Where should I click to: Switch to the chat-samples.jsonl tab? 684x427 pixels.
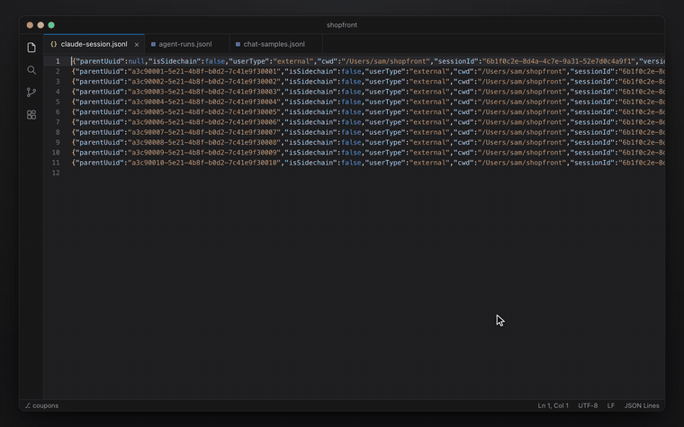[275, 44]
